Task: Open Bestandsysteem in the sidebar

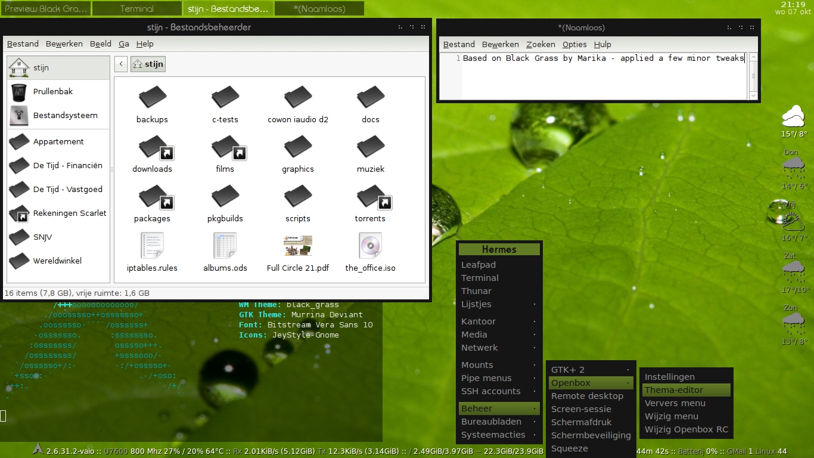Action: click(x=58, y=116)
